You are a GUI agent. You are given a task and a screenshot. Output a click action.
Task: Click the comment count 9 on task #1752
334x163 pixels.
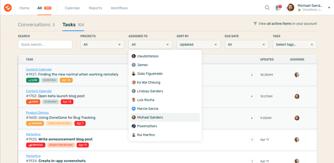pyautogui.click(x=251, y=97)
